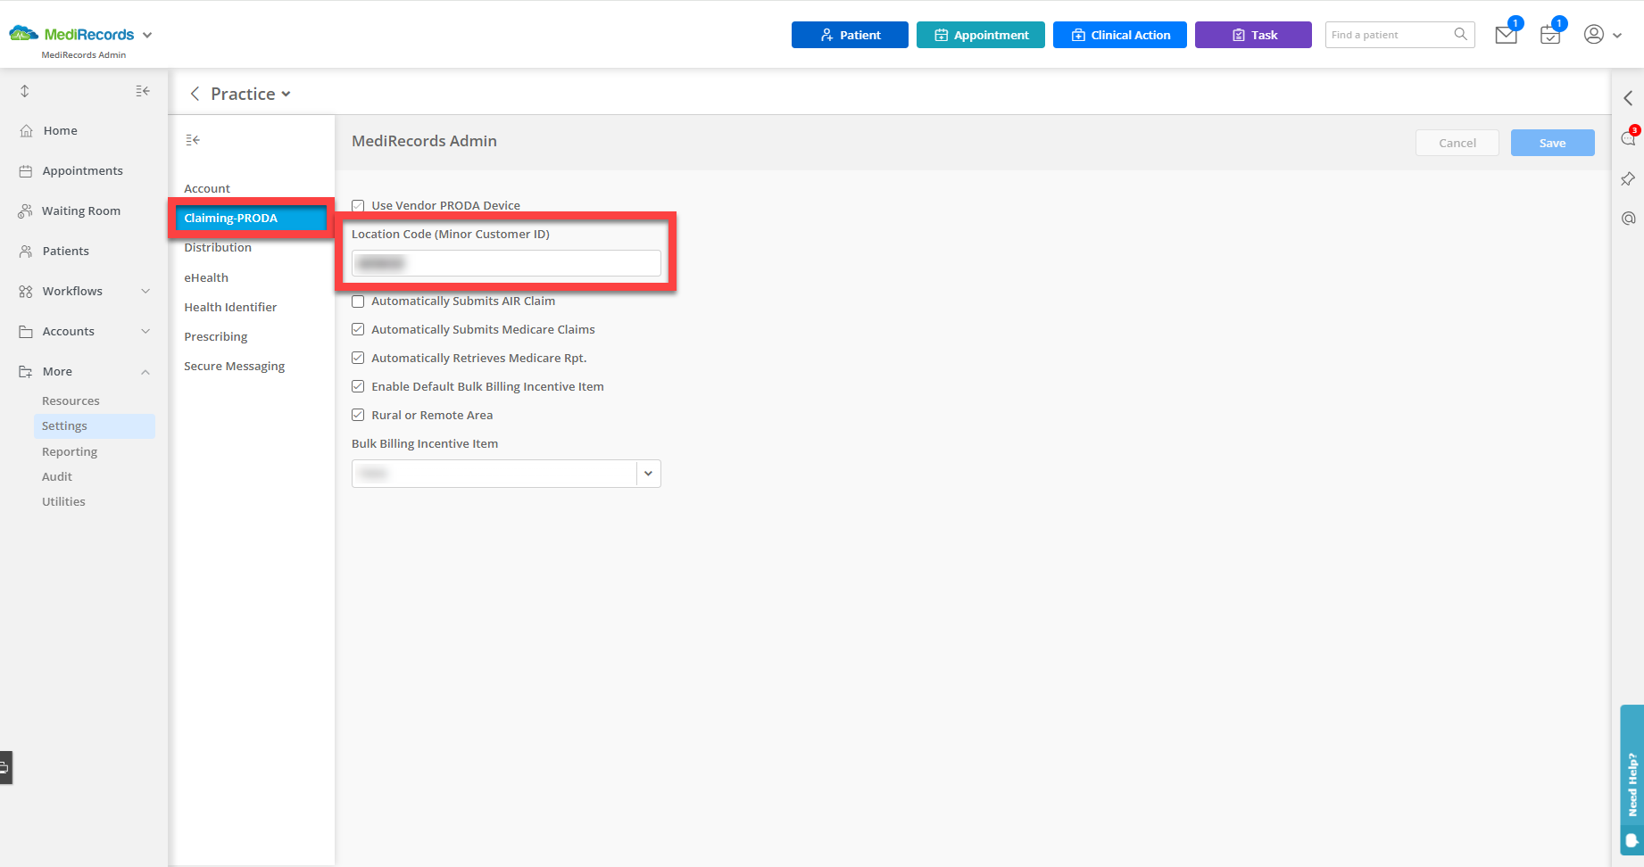Screen dimensions: 1644x867
Task: Click the pin icon in right rail
Action: (x=1628, y=179)
